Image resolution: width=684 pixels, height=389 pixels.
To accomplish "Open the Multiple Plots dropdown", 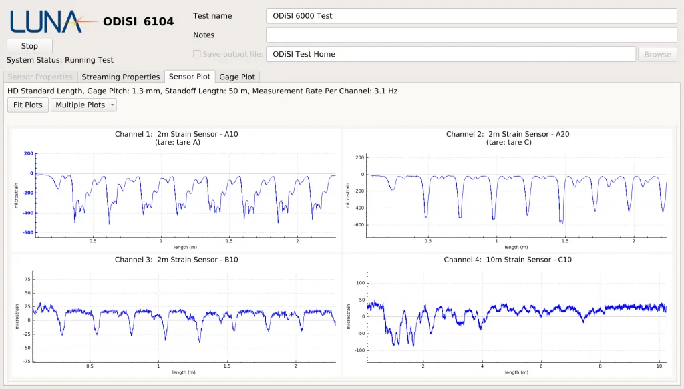I will tap(83, 105).
